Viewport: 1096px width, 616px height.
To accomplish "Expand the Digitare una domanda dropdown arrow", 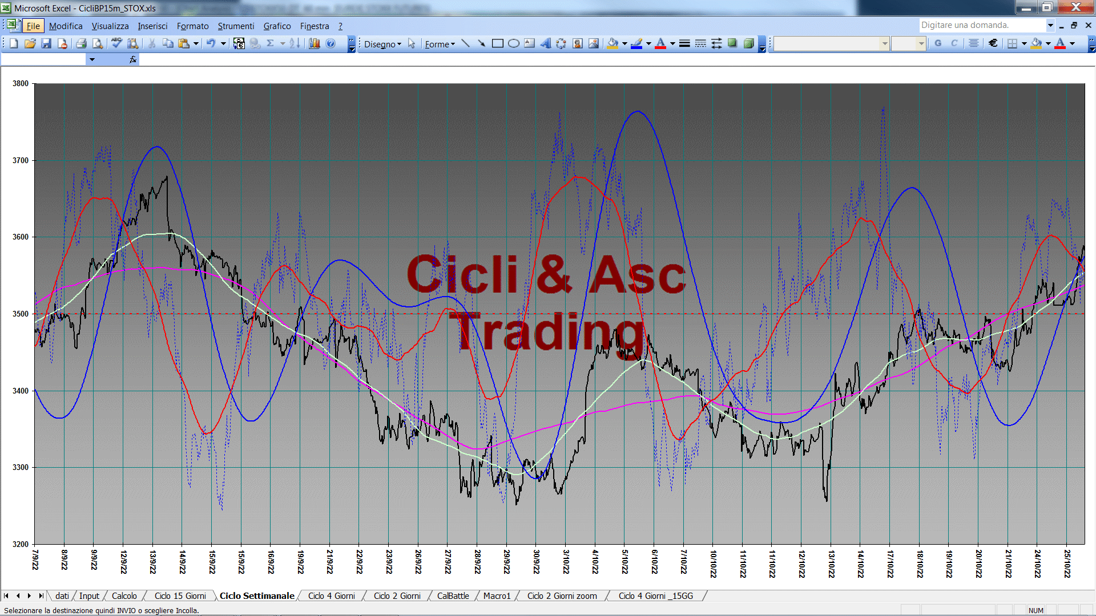I will [1050, 25].
